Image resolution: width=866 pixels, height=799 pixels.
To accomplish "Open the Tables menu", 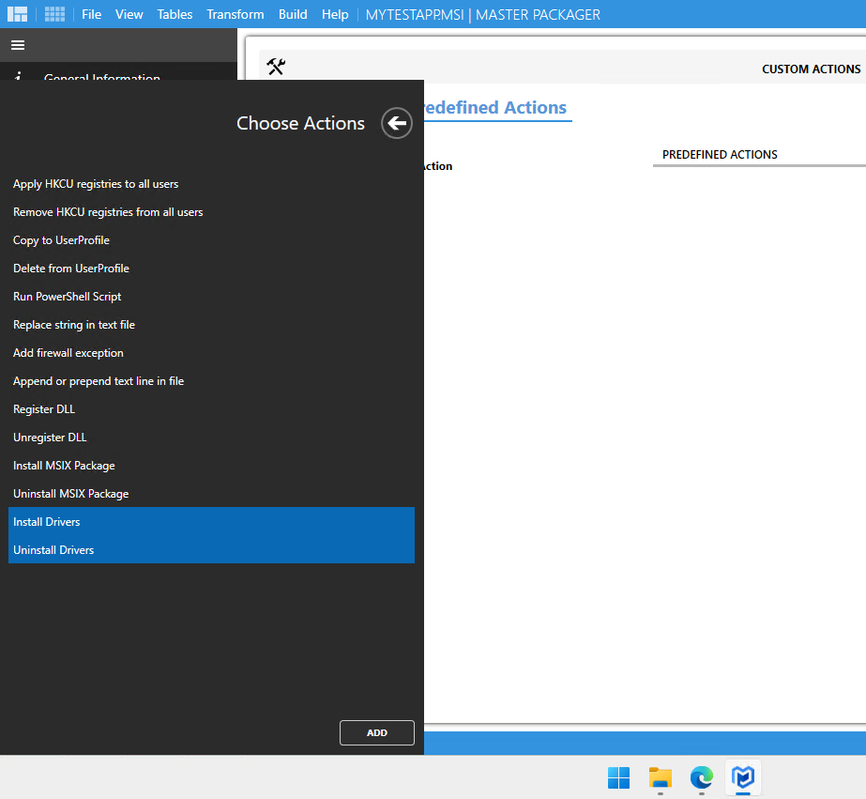I will [175, 14].
